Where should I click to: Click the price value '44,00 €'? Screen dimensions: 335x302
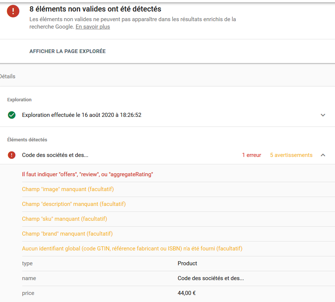(x=187, y=293)
